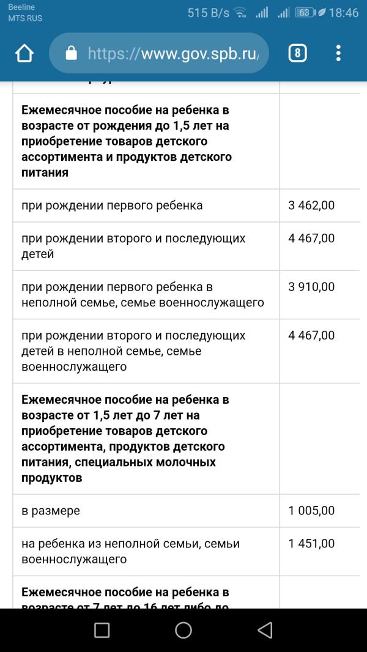367x652 pixels.
Task: Open the tab switcher showing 8
Action: 297,53
